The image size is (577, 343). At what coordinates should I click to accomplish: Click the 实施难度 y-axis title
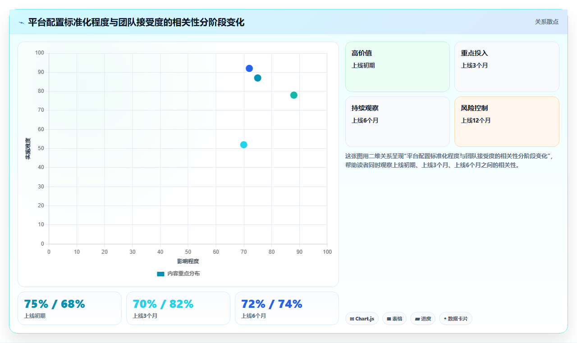28,148
